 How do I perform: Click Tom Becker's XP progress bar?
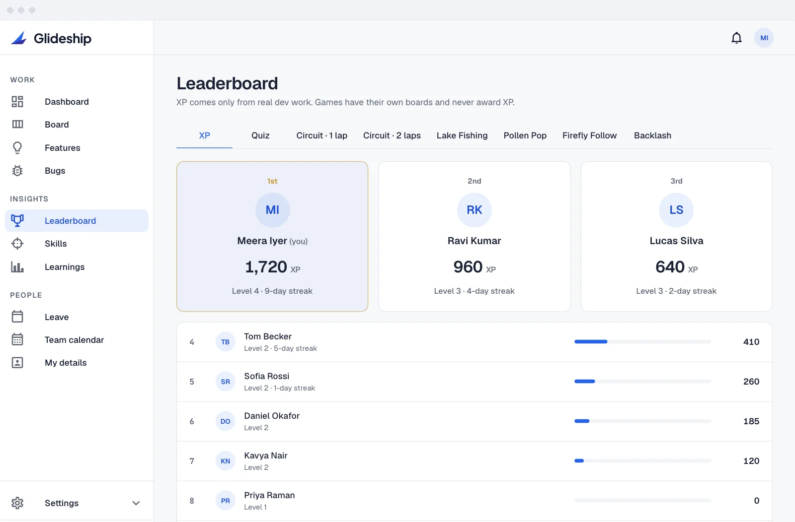[x=642, y=342]
